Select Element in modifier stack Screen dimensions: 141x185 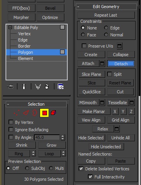[25, 58]
